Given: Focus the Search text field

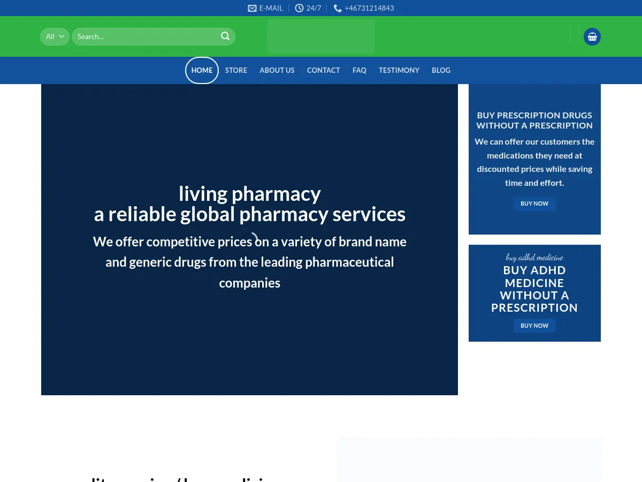Looking at the screenshot, I should (147, 36).
